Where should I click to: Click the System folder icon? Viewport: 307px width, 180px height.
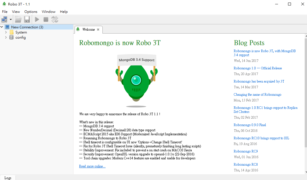(x=11, y=32)
